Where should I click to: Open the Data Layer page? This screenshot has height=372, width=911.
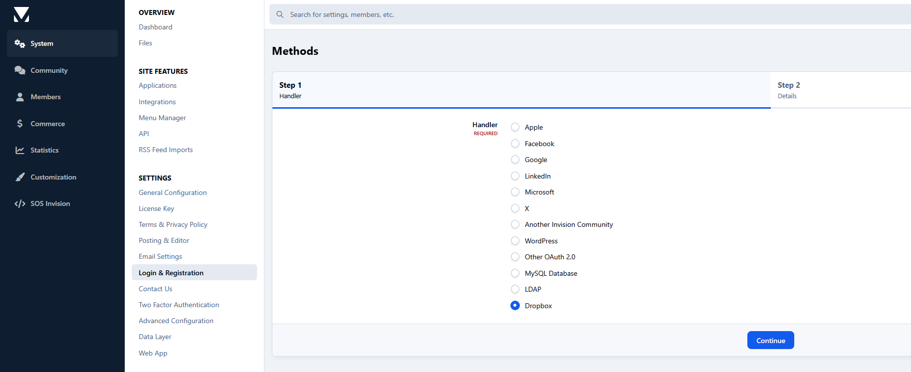tap(155, 337)
